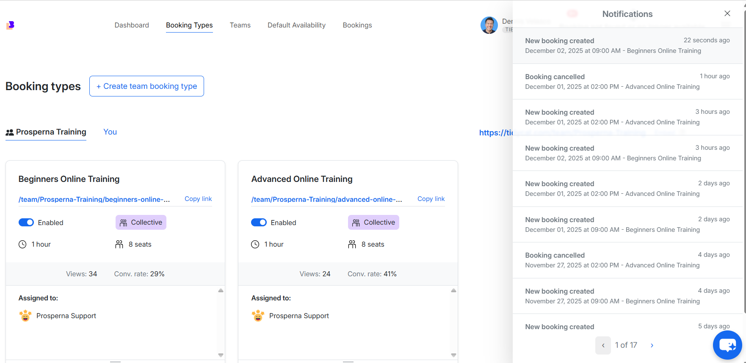Disable the Advanced Online Training toggle

point(259,223)
